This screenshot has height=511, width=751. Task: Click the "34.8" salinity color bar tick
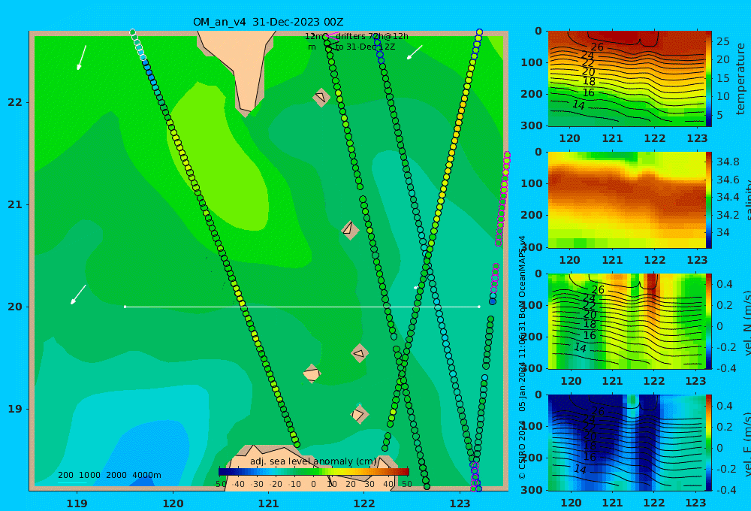(x=728, y=162)
